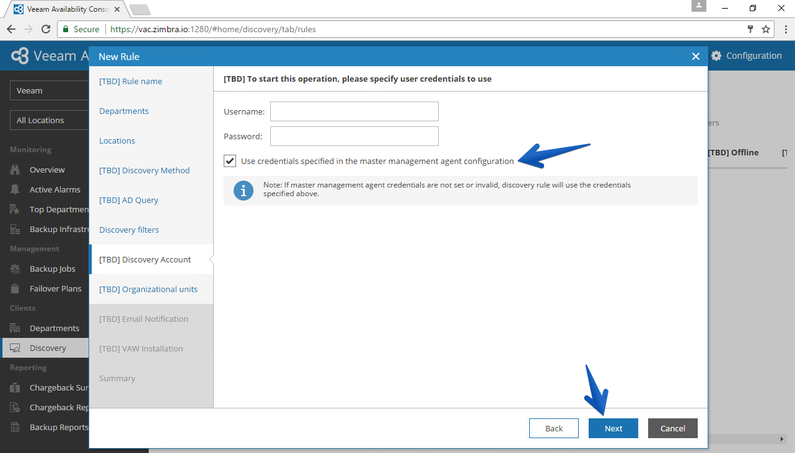Click the Chargeback Reports icon
Screen dimensions: 795x453
[x=15, y=408]
